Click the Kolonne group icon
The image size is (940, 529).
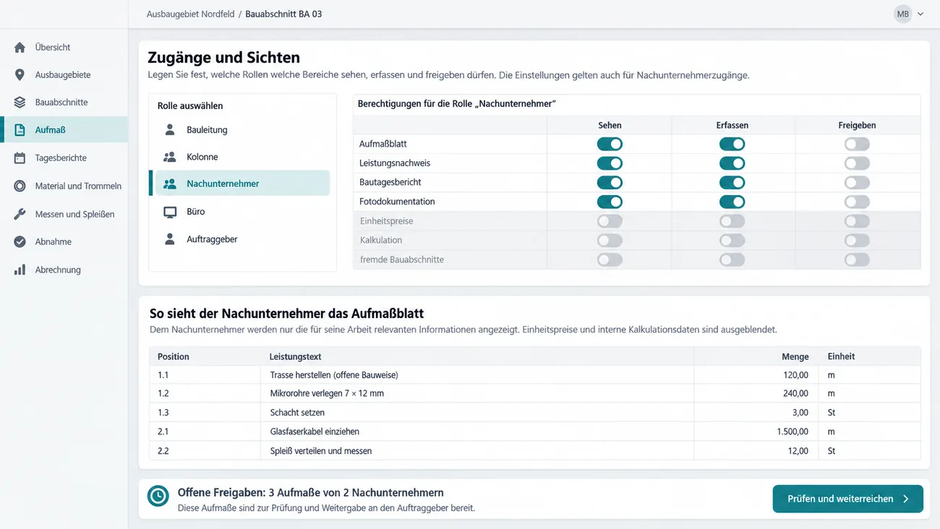pyautogui.click(x=170, y=157)
